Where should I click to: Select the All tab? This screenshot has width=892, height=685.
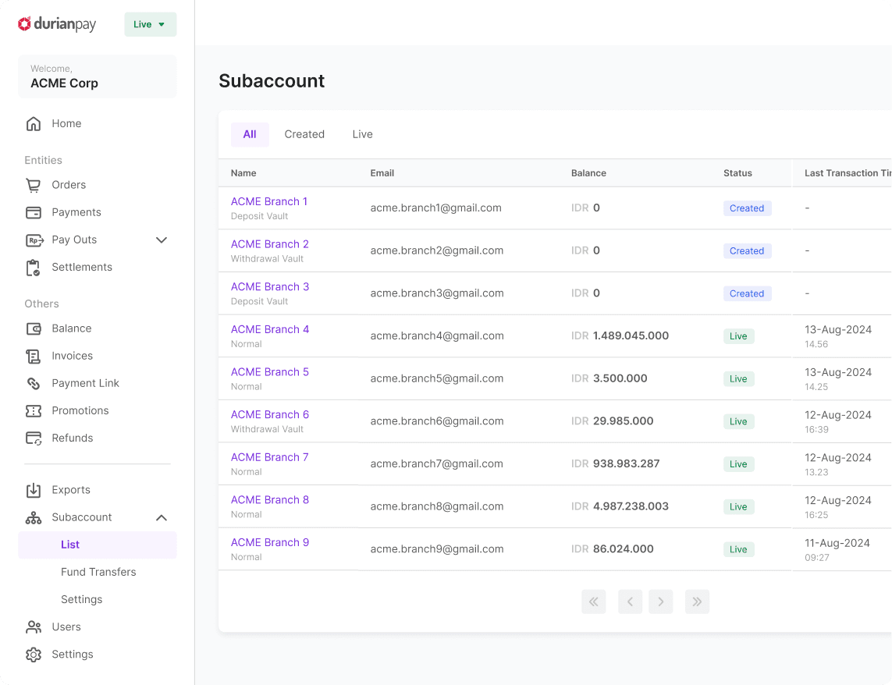[x=250, y=134]
